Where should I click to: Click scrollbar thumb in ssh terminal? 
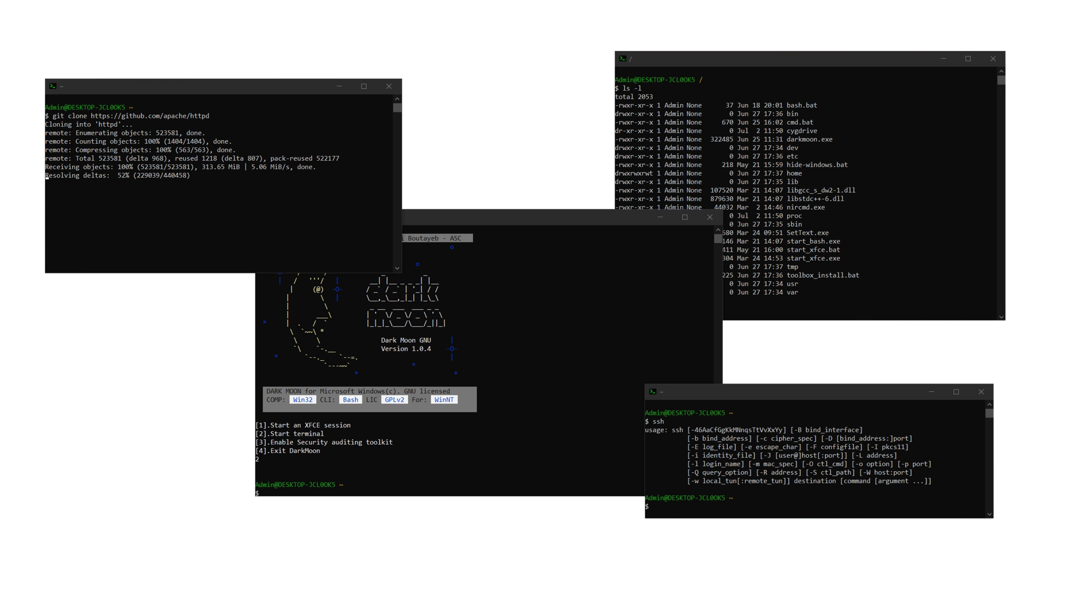(990, 413)
